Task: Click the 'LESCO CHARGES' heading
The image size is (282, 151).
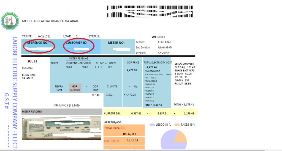Action: click(x=184, y=63)
